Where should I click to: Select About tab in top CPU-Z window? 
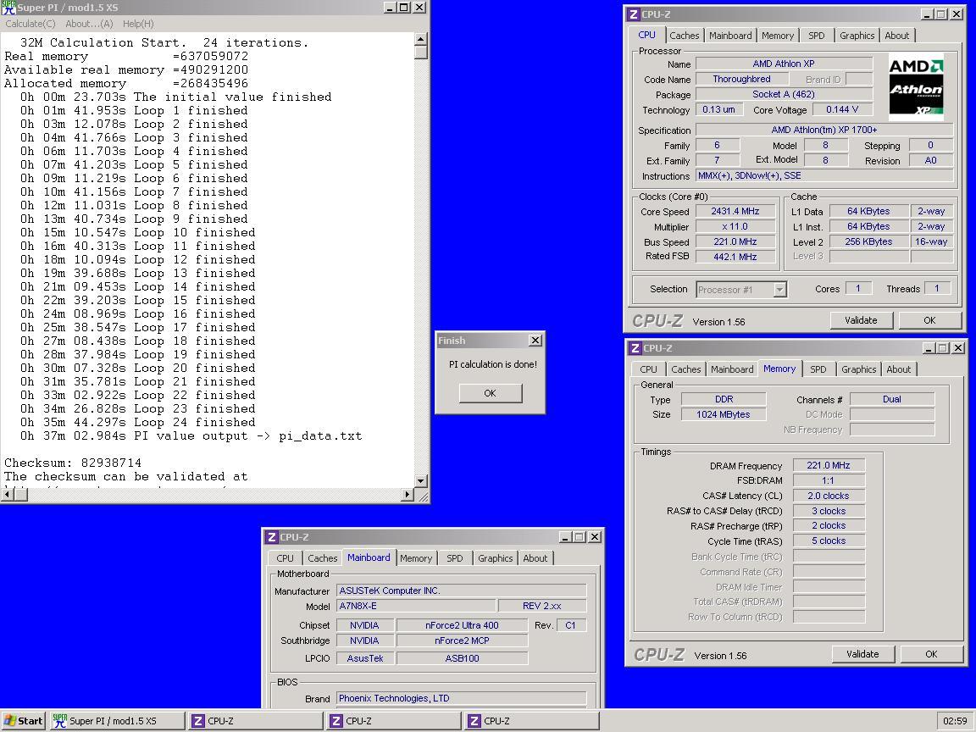(897, 36)
